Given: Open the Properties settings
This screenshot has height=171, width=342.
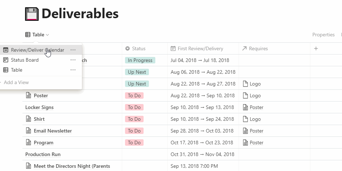Looking at the screenshot, I should (323, 35).
